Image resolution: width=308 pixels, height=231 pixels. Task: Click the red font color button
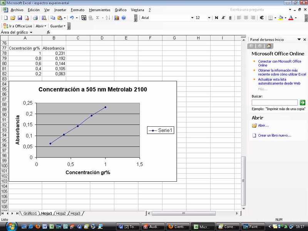(290, 18)
